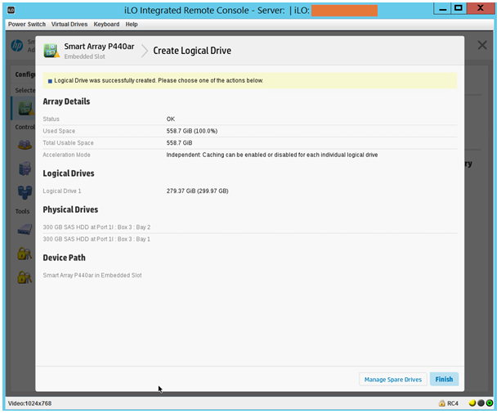501x414 pixels.
Task: Close the Create Logical Drive overlay with X
Action: point(482,45)
